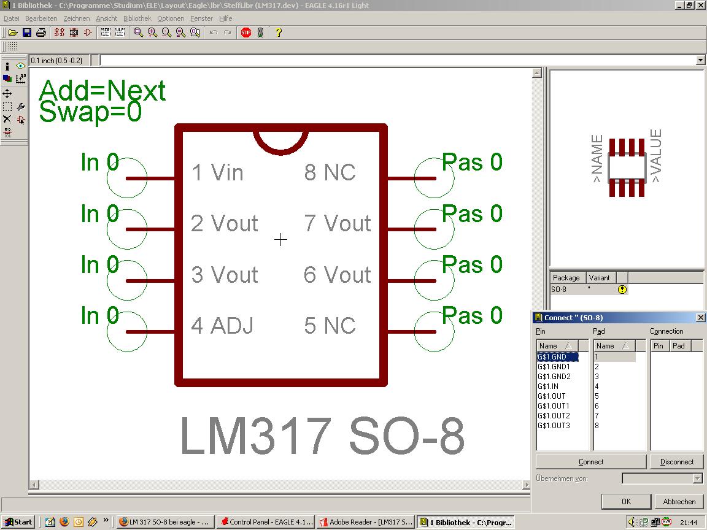The image size is (707, 530).
Task: Open the Datei menu
Action: point(11,18)
